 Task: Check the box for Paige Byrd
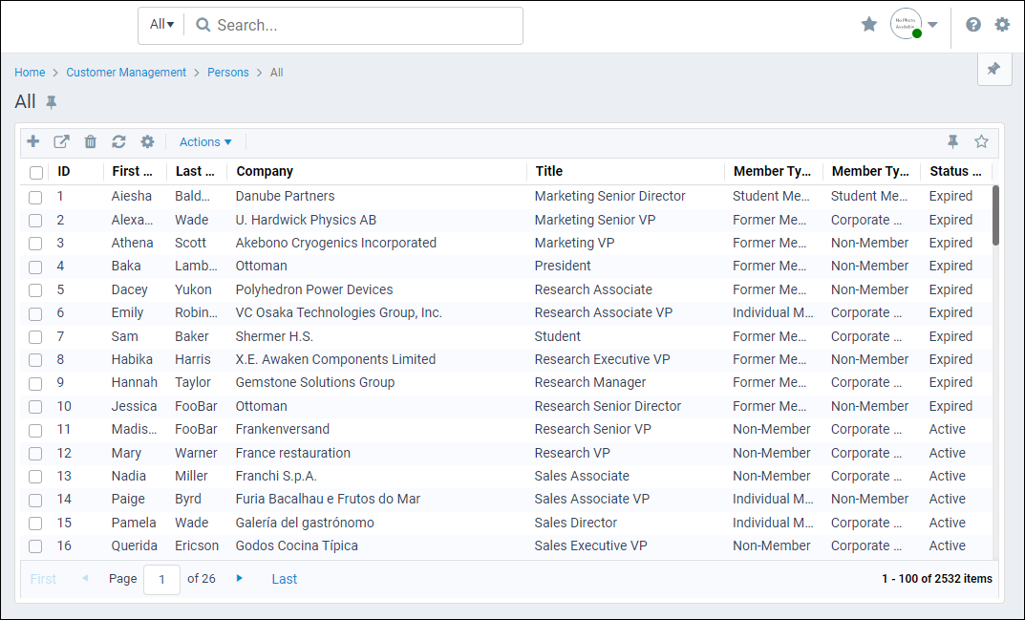click(x=35, y=500)
